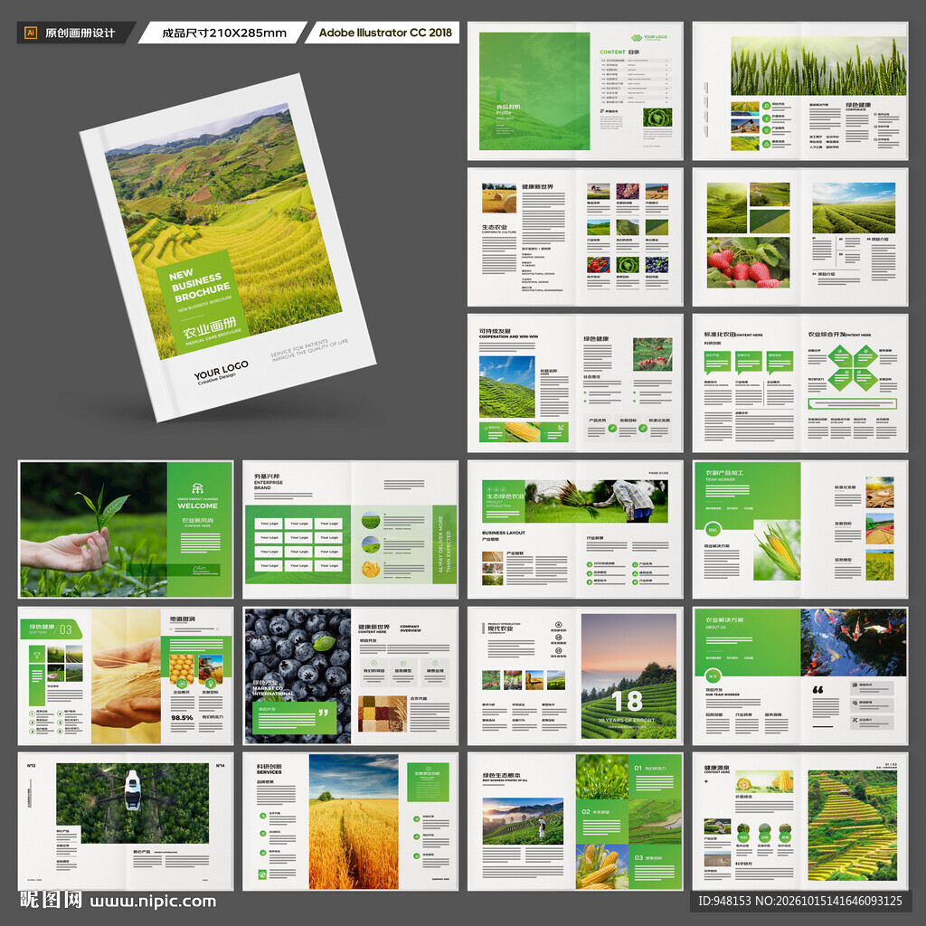Click the orange Ai icon in the header
926x926 pixels.
(x=31, y=33)
